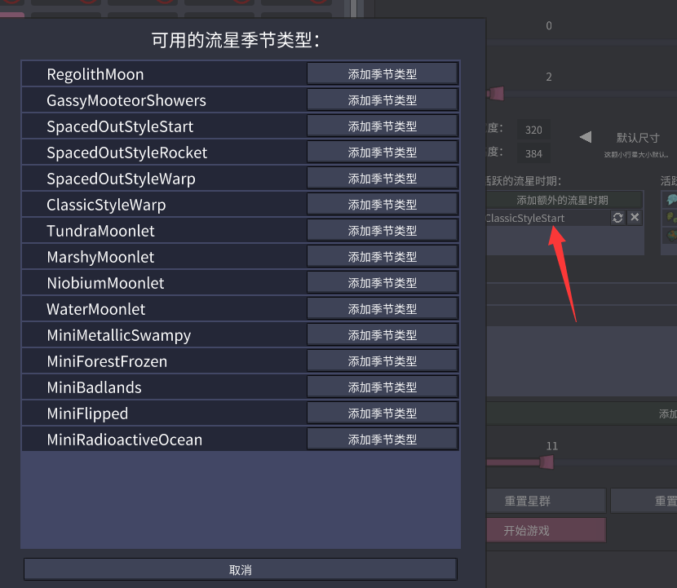Add GassyMooteorShowers season type
Viewport: 677px width, 588px height.
pyautogui.click(x=382, y=99)
